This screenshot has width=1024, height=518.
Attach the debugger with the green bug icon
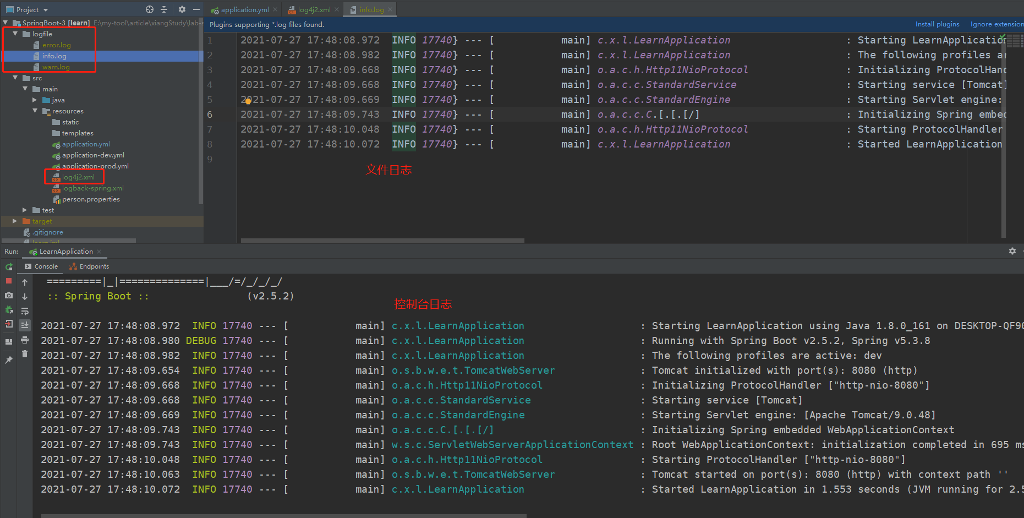pyautogui.click(x=9, y=310)
